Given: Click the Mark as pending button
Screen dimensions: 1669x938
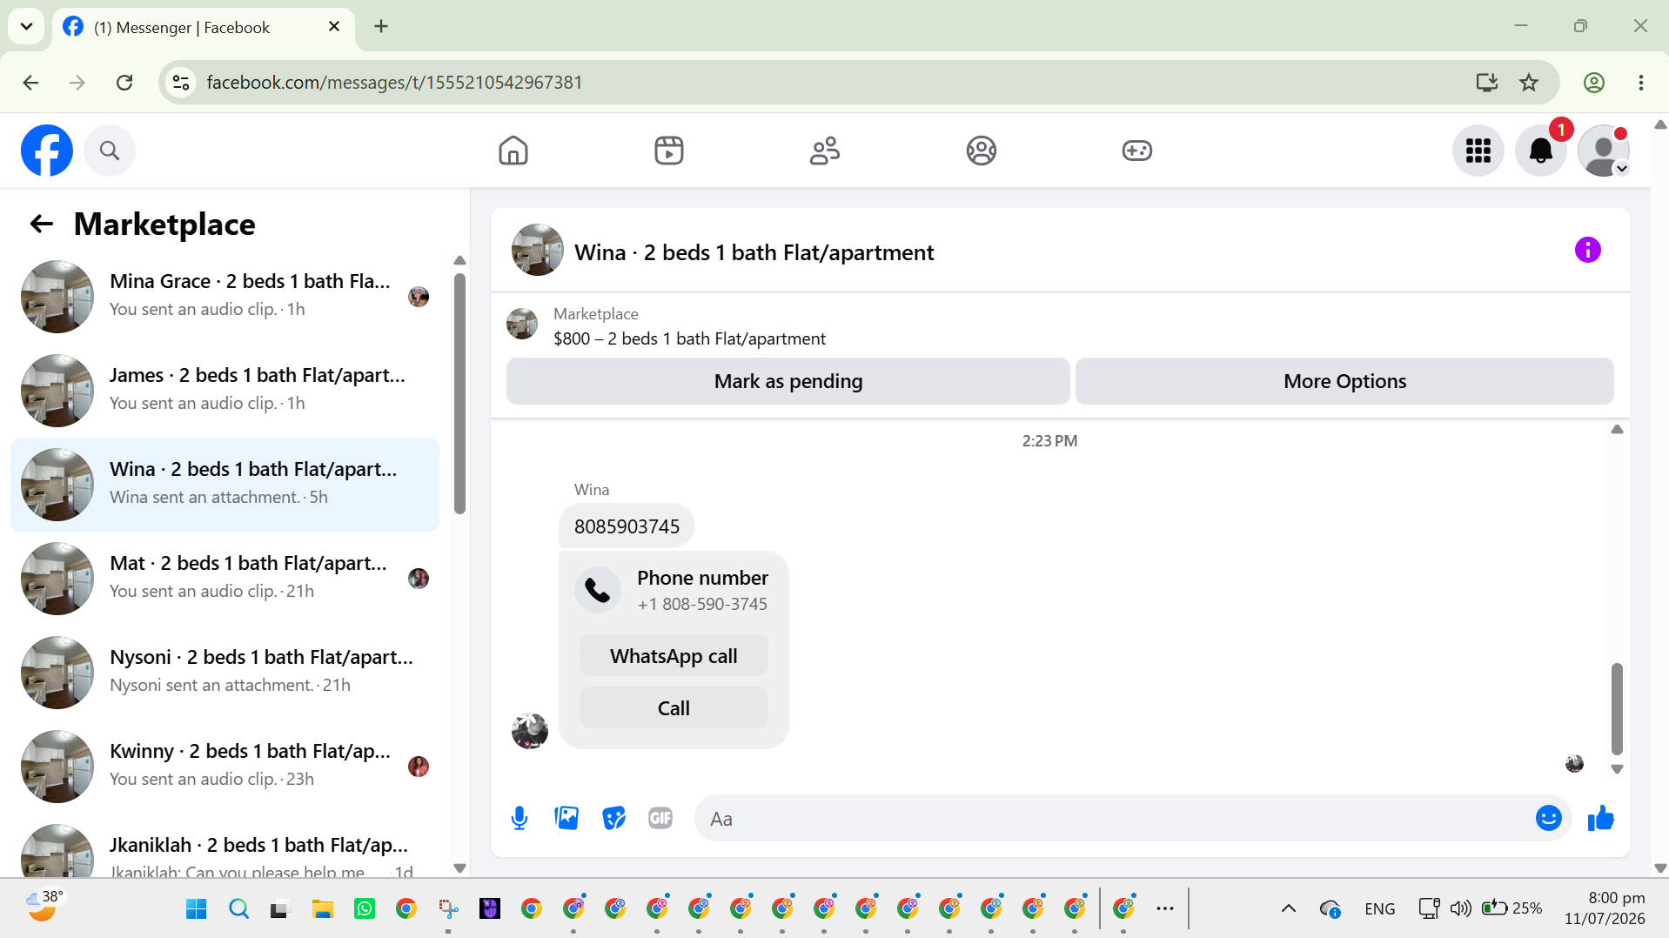Looking at the screenshot, I should (x=788, y=381).
